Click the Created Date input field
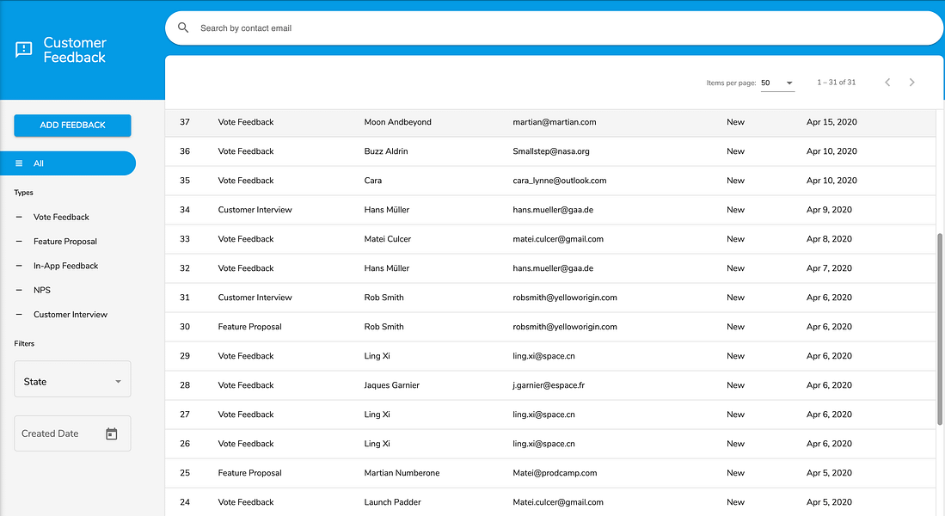The height and width of the screenshot is (516, 945). click(x=72, y=433)
